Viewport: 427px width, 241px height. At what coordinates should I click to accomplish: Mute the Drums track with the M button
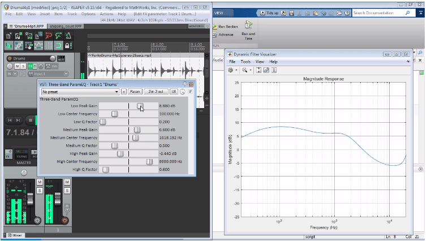click(17, 66)
